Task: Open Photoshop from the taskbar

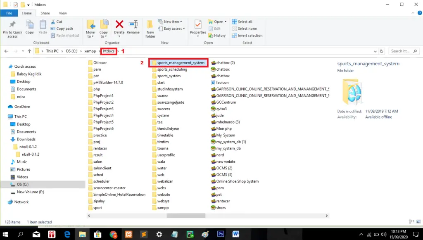Action: 221,234
